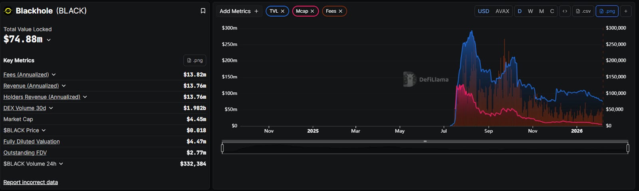Click the $2.77m Outstanding FDV value
The height and width of the screenshot is (191, 639).
click(x=196, y=153)
